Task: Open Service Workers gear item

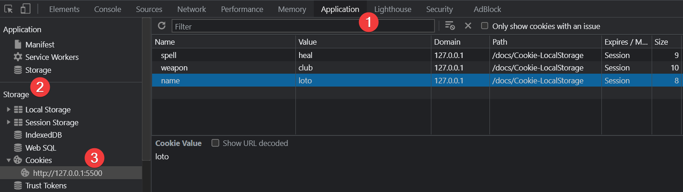Action: pos(52,57)
